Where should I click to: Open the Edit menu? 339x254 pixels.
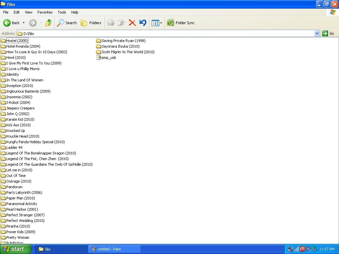pos(17,12)
